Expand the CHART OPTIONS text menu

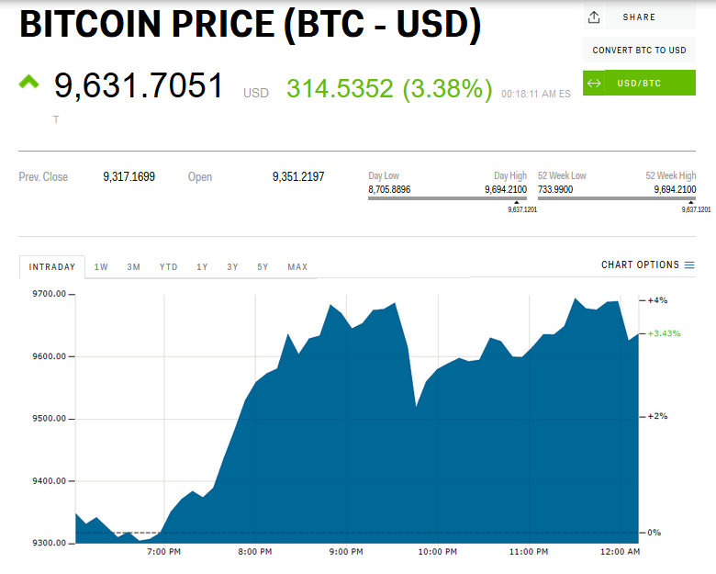[640, 265]
